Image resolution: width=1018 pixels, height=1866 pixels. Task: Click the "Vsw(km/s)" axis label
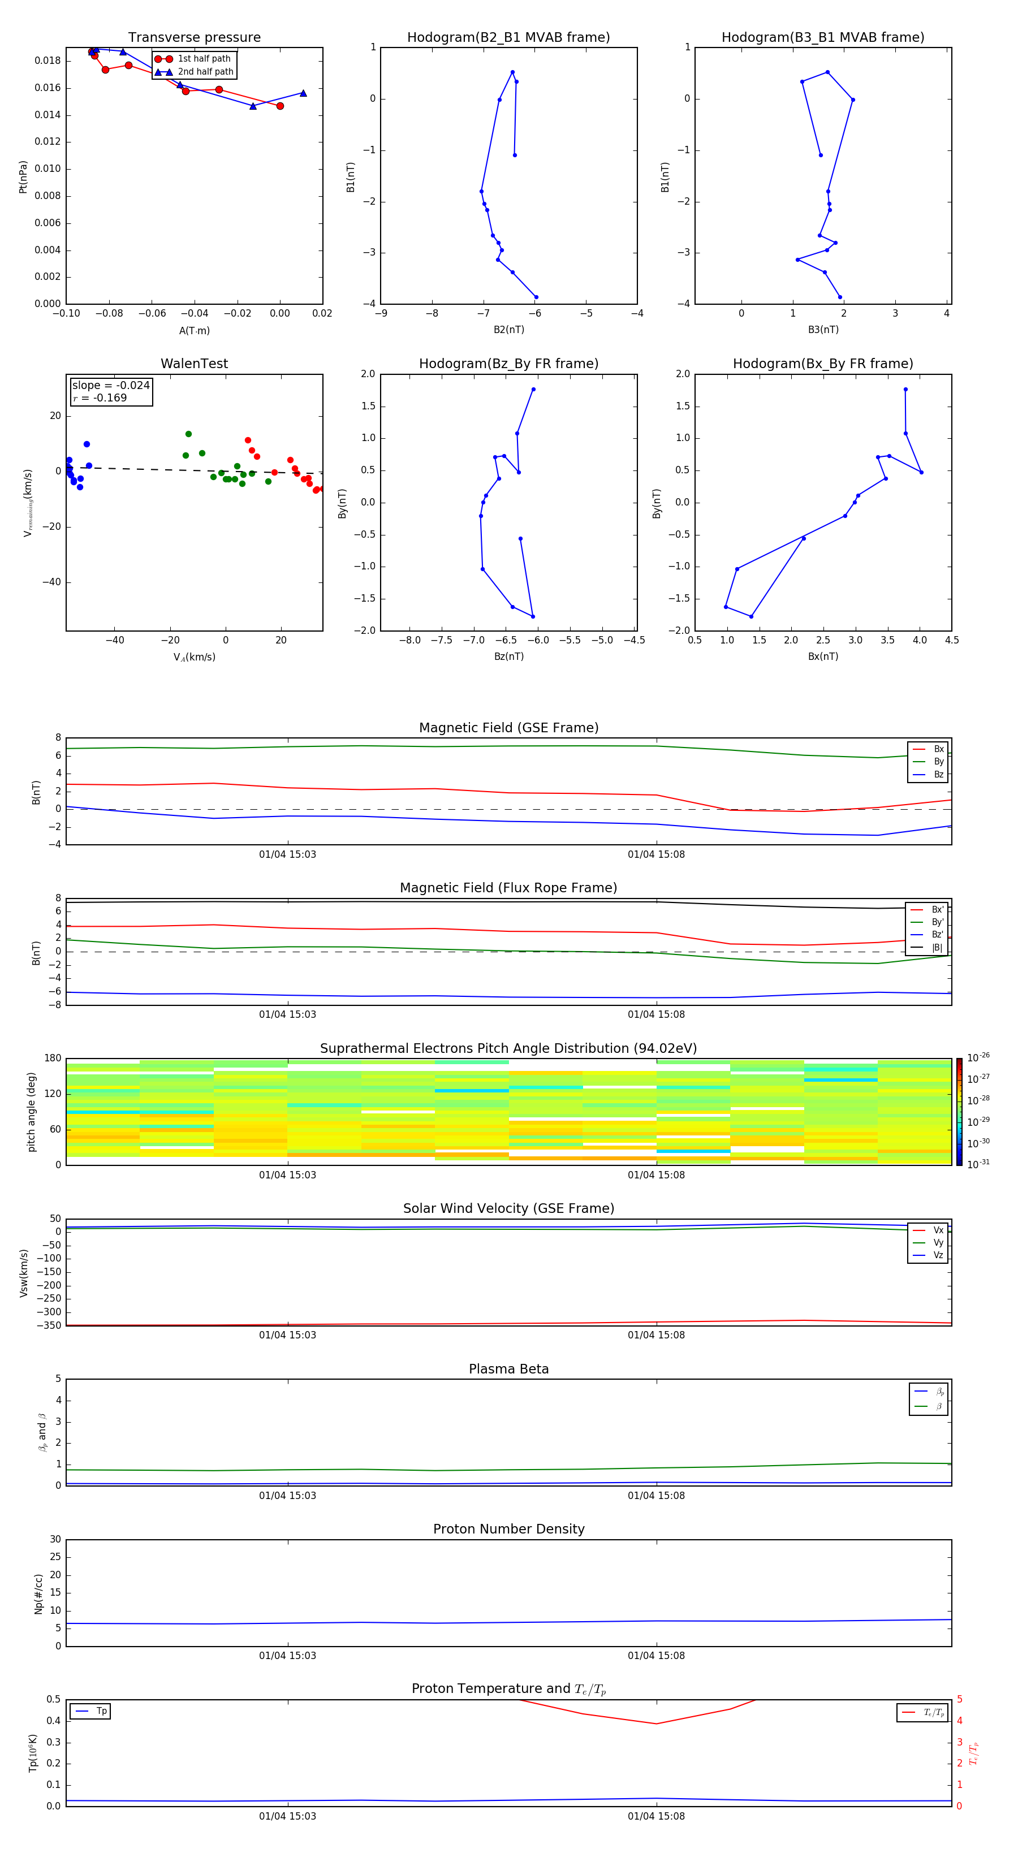pos(24,1273)
